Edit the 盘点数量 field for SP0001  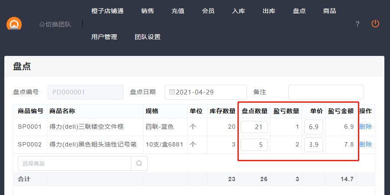(x=254, y=127)
